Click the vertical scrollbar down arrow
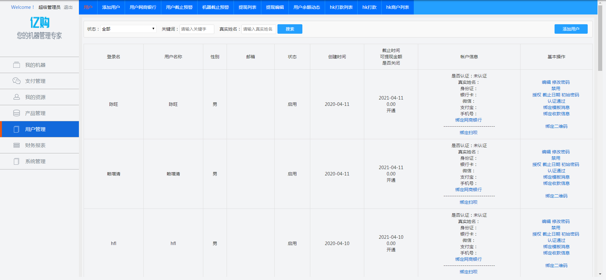606x280 pixels. point(600,274)
